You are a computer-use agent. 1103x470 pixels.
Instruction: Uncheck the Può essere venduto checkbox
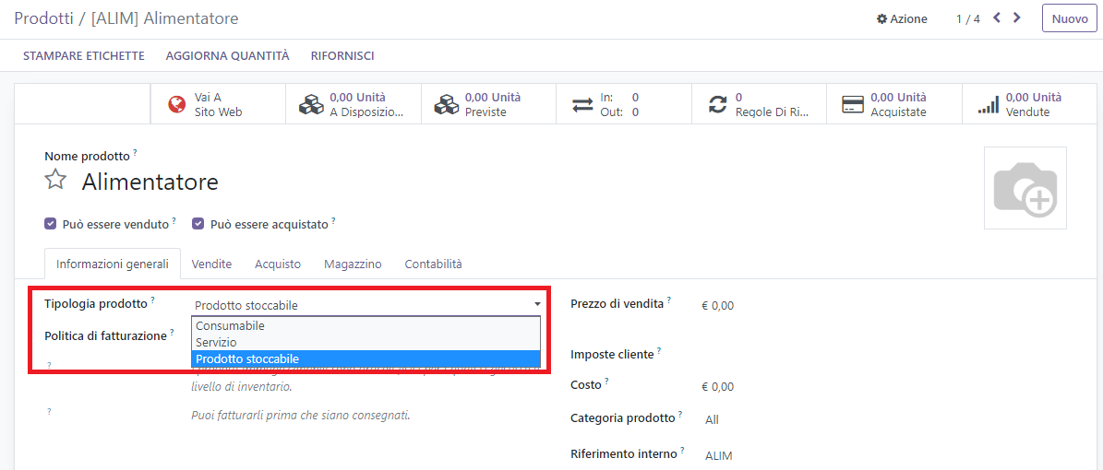[51, 224]
